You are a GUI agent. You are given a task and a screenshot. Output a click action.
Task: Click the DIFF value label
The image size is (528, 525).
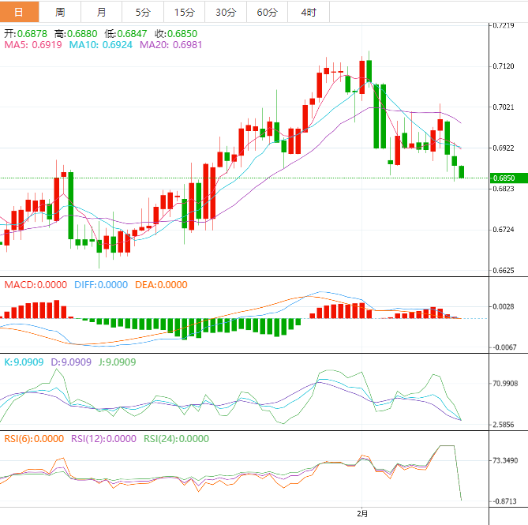point(101,284)
